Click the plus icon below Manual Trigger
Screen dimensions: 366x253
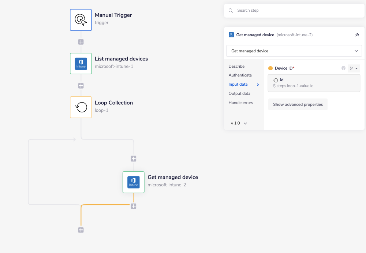click(x=81, y=42)
